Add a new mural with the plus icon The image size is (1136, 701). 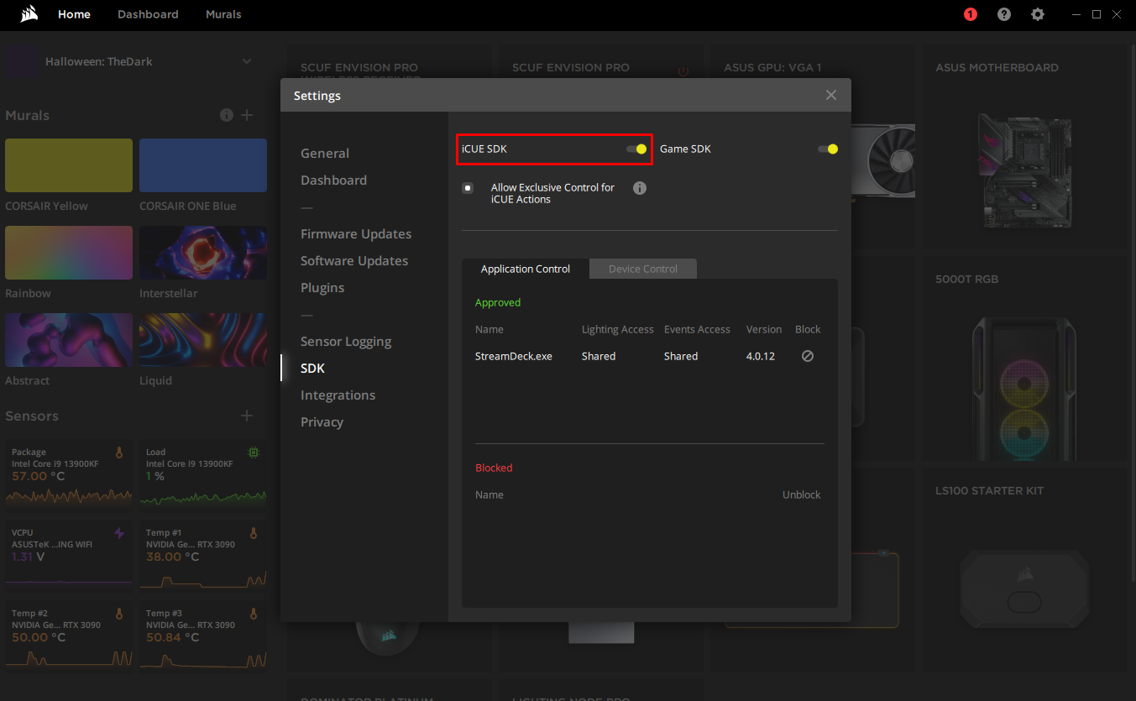[x=246, y=115]
